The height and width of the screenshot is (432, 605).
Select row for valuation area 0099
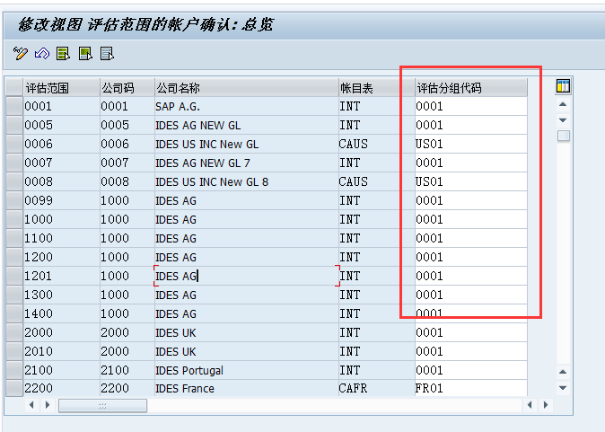click(14, 201)
